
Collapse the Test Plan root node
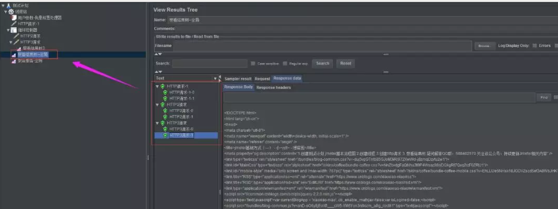pyautogui.click(x=3, y=6)
